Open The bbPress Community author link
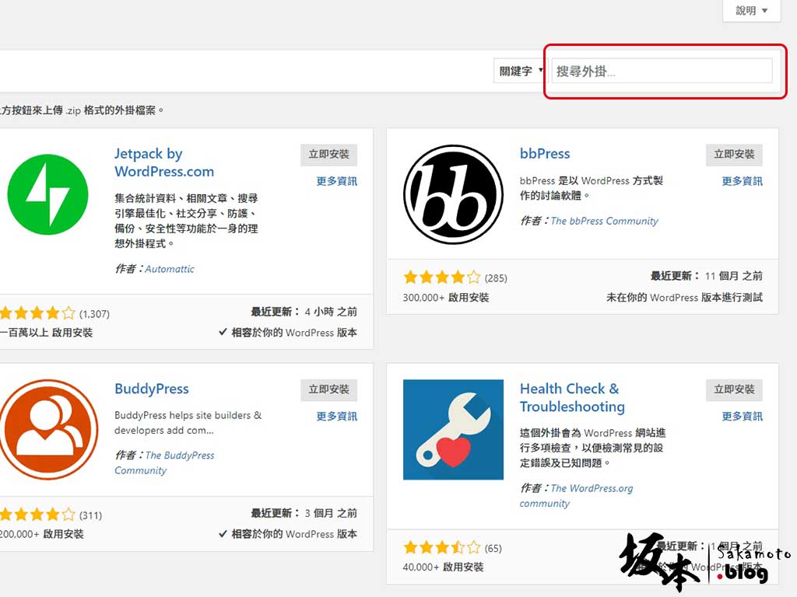This screenshot has width=797, height=597. click(604, 221)
